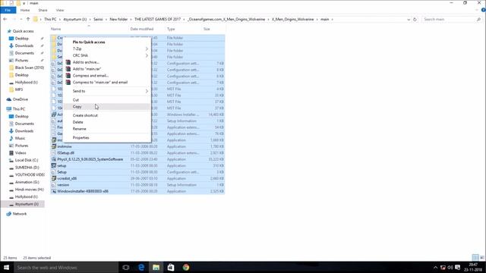Image resolution: width=486 pixels, height=273 pixels.
Task: Open Animation (G:) drive in sidebar
Action: coord(27,182)
